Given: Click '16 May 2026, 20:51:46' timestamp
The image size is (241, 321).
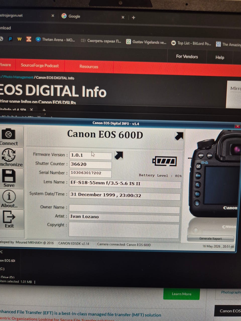Looking at the screenshot, I should point(218,246).
